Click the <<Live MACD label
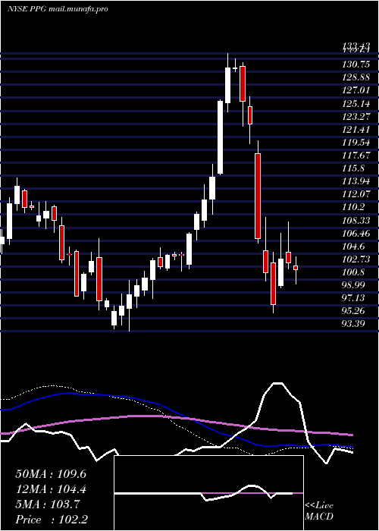379x531 pixels. [319, 511]
